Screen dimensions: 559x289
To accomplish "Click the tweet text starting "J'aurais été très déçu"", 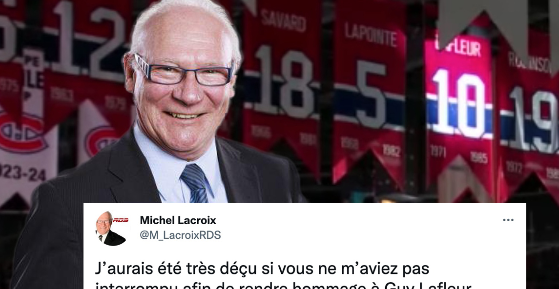I will tap(262, 269).
